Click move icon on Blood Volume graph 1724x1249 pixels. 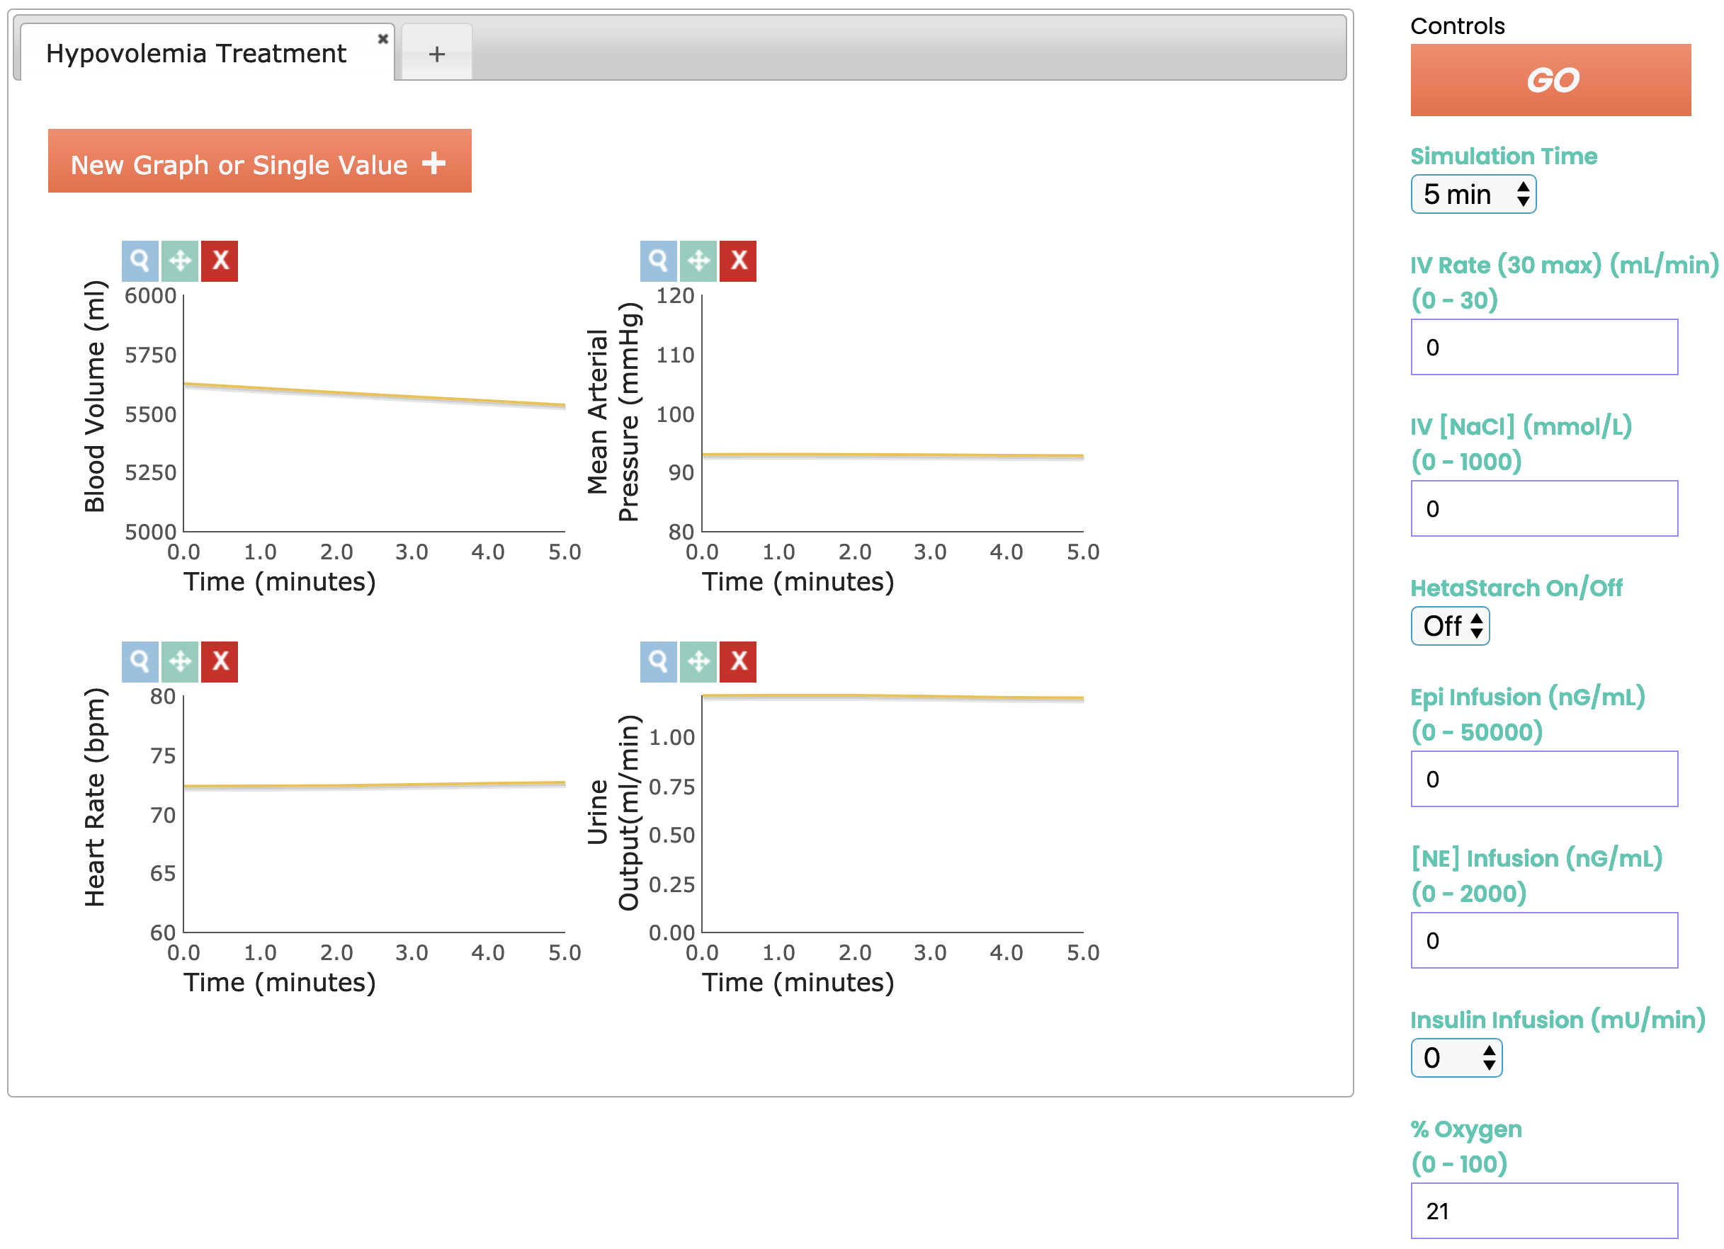(180, 261)
